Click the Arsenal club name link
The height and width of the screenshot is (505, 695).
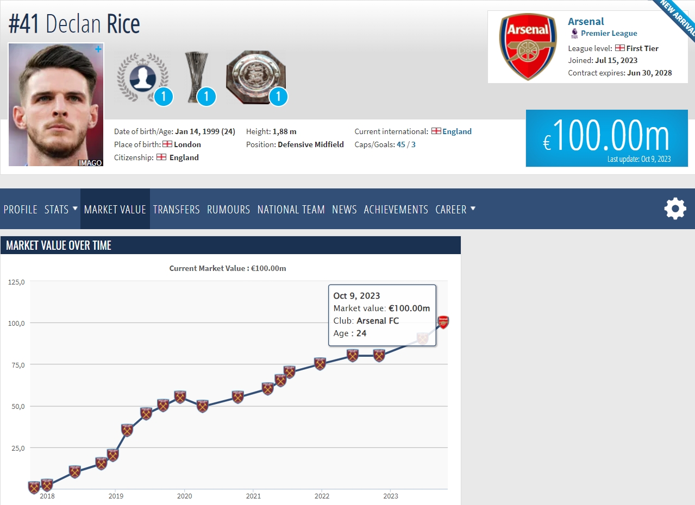586,21
